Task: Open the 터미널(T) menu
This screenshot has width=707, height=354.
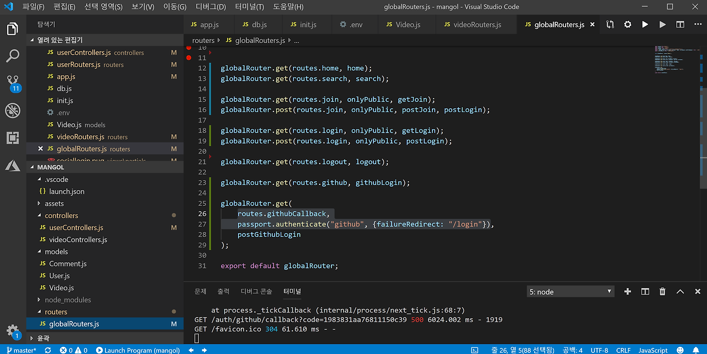Action: click(249, 7)
